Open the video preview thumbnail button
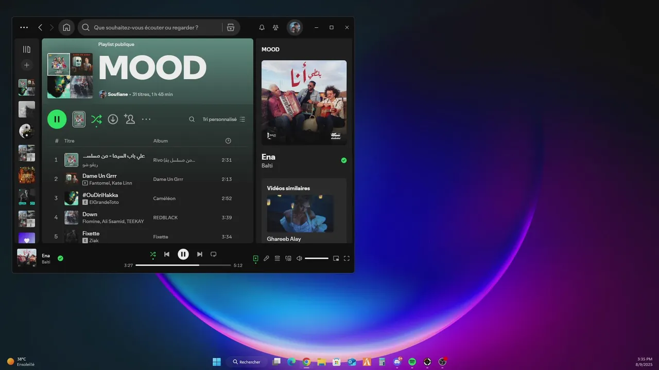Viewport: 659px width, 370px height. pos(79,119)
